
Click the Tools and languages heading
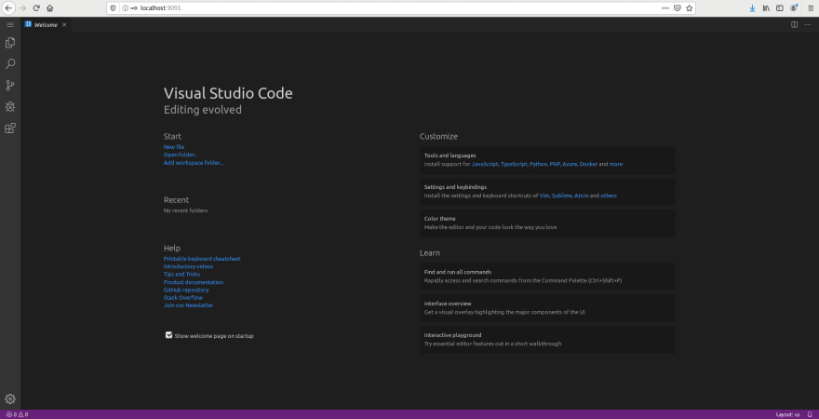coord(450,155)
